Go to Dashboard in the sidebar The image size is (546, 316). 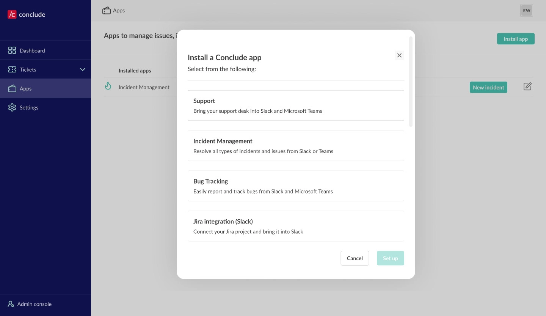coord(32,50)
